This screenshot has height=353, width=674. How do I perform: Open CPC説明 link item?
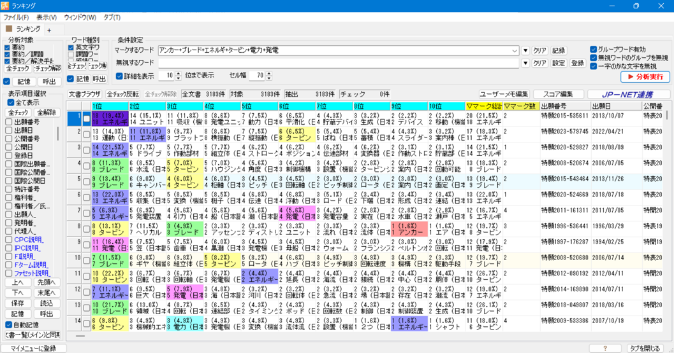tap(28, 240)
